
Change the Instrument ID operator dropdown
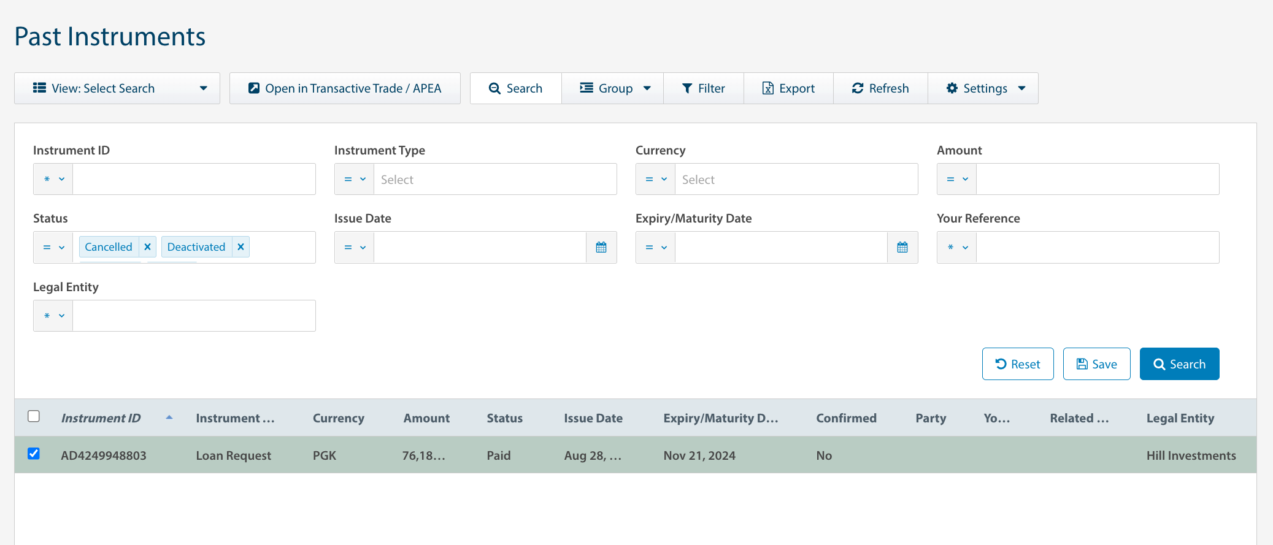coord(53,179)
